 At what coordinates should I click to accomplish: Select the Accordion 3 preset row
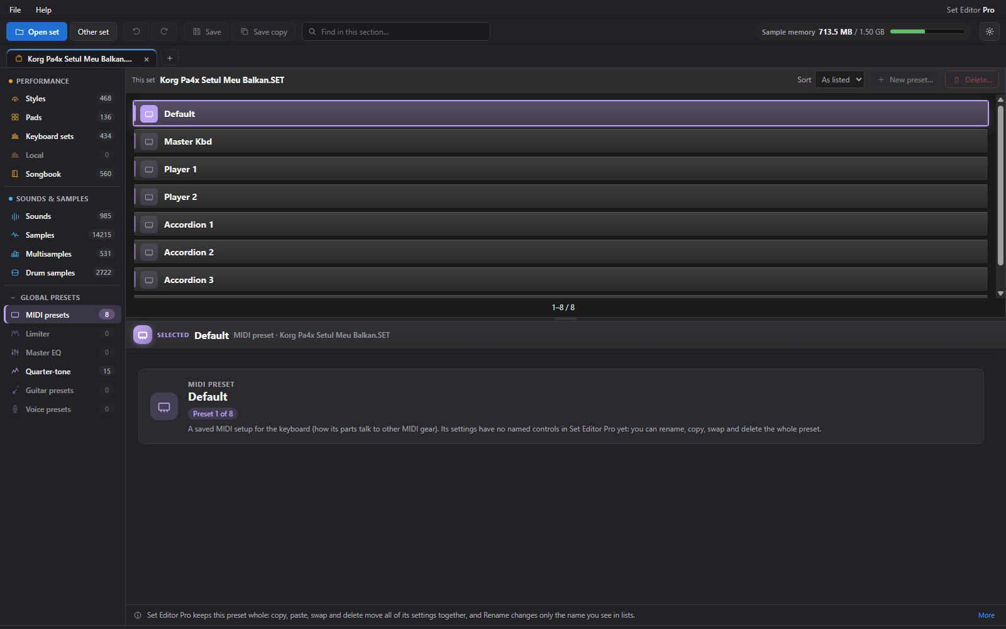[561, 280]
